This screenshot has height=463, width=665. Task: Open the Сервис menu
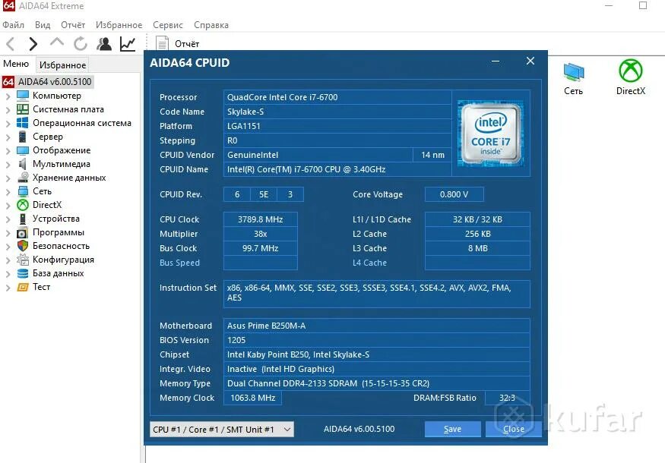[x=167, y=25]
